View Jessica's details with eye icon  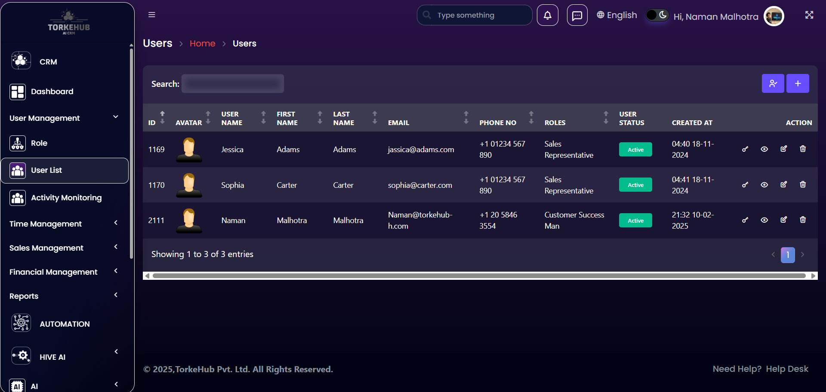click(x=764, y=149)
